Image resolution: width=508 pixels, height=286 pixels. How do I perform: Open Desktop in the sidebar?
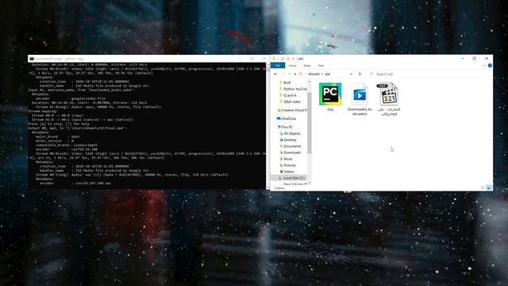click(x=287, y=140)
